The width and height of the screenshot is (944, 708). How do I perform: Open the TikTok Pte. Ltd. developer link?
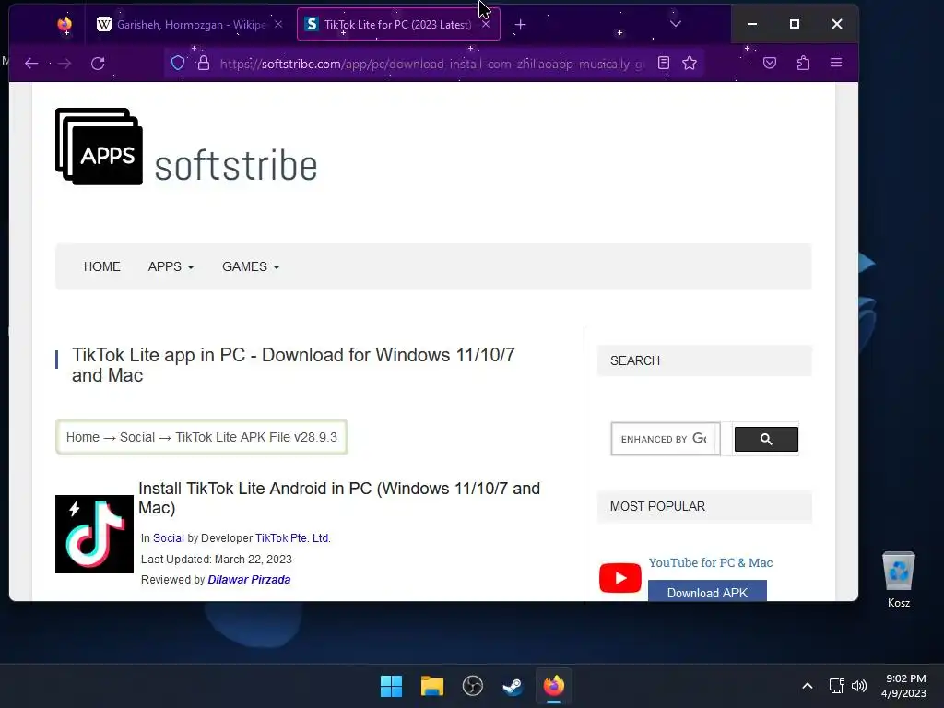coord(292,538)
